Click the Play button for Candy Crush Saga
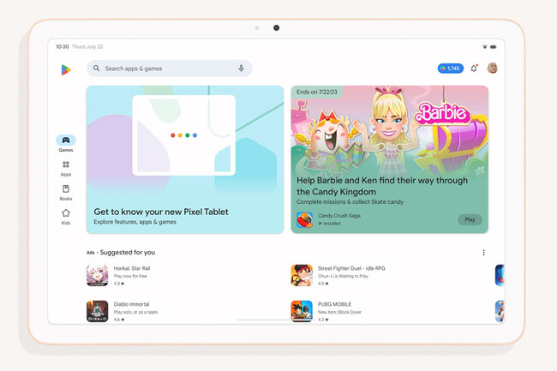557x371 pixels. coord(470,219)
